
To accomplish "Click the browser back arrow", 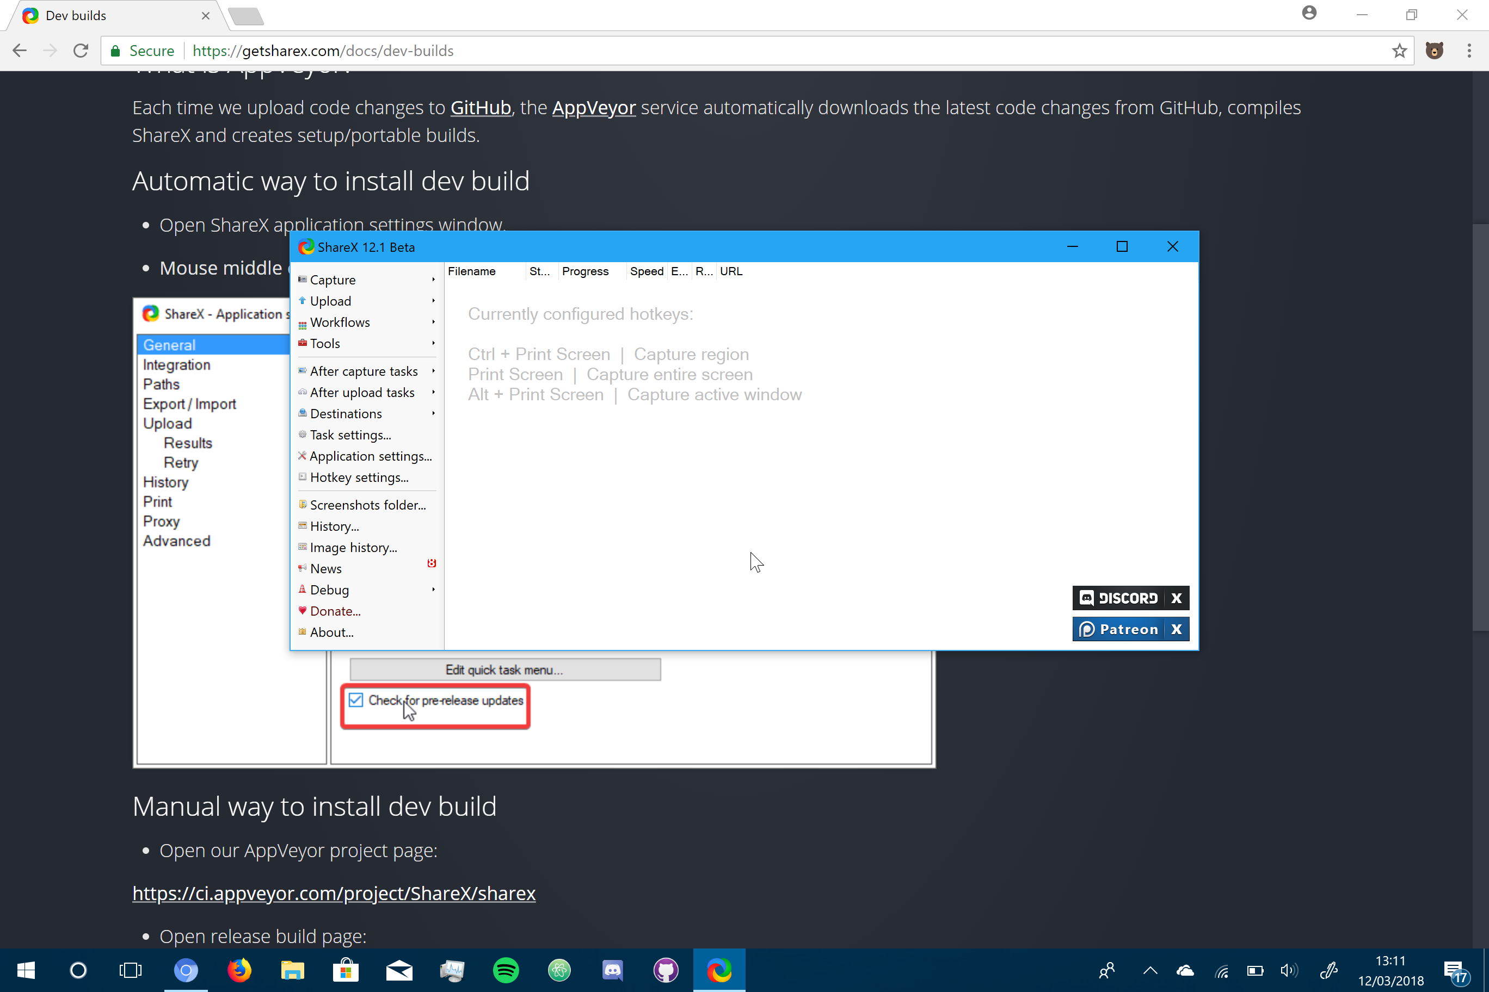I will (x=20, y=51).
